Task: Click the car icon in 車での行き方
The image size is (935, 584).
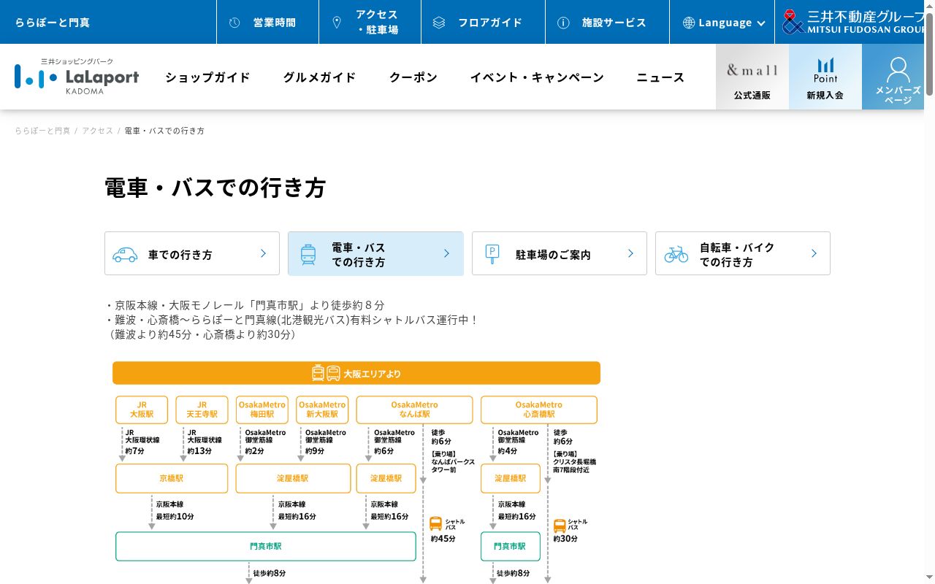Action: [x=125, y=254]
